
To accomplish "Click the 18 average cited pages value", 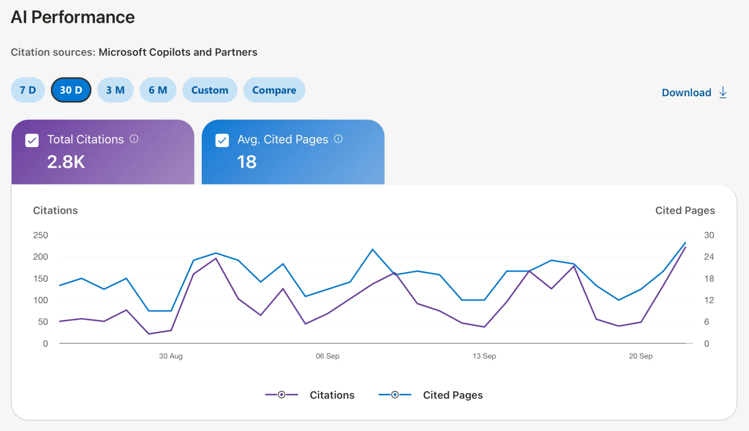I will (247, 162).
